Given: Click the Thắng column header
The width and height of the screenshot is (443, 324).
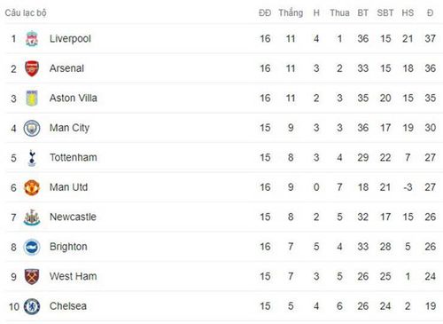Looking at the screenshot, I should click(x=291, y=13).
